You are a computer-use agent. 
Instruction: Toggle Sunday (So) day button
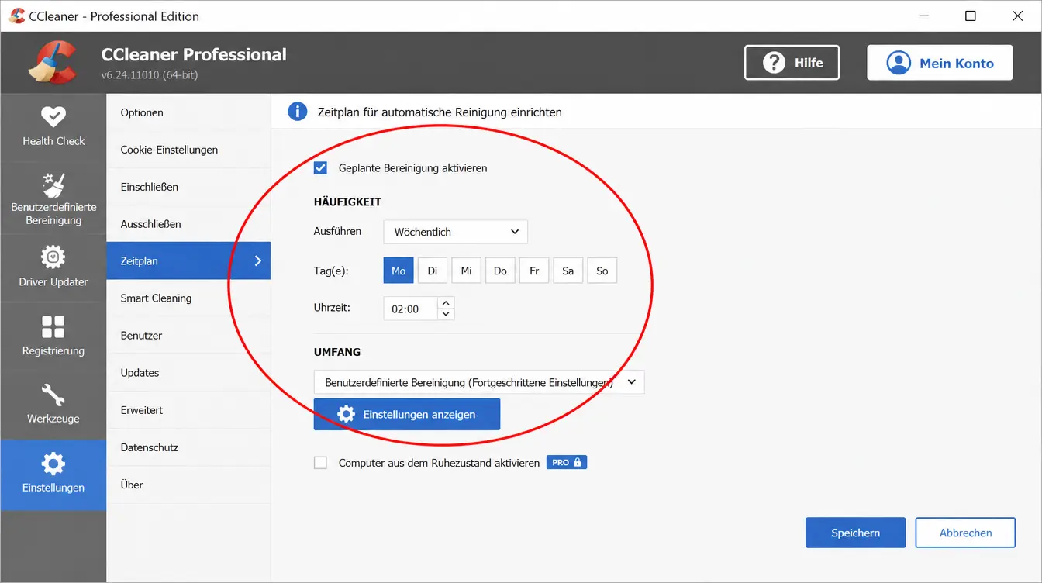pos(602,271)
